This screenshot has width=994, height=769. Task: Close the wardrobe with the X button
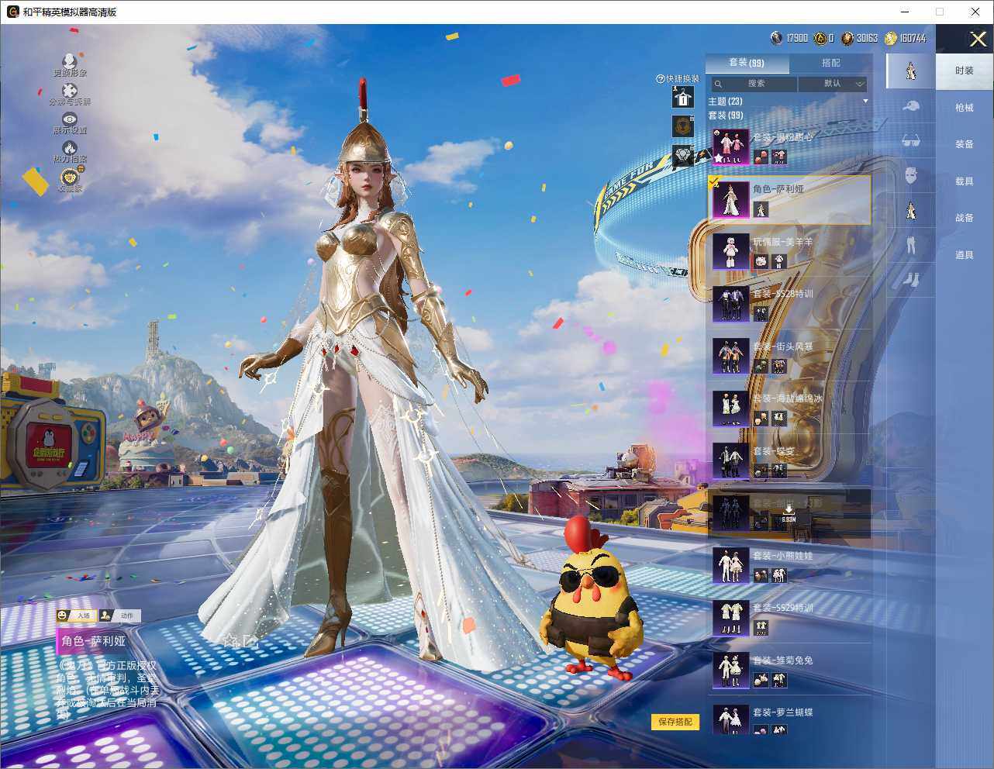977,39
